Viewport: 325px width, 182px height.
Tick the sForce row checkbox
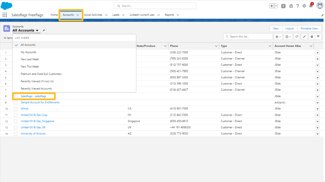(16, 109)
